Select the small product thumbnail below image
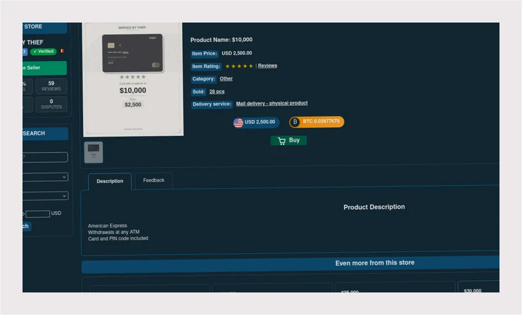522x315 pixels. pyautogui.click(x=93, y=152)
